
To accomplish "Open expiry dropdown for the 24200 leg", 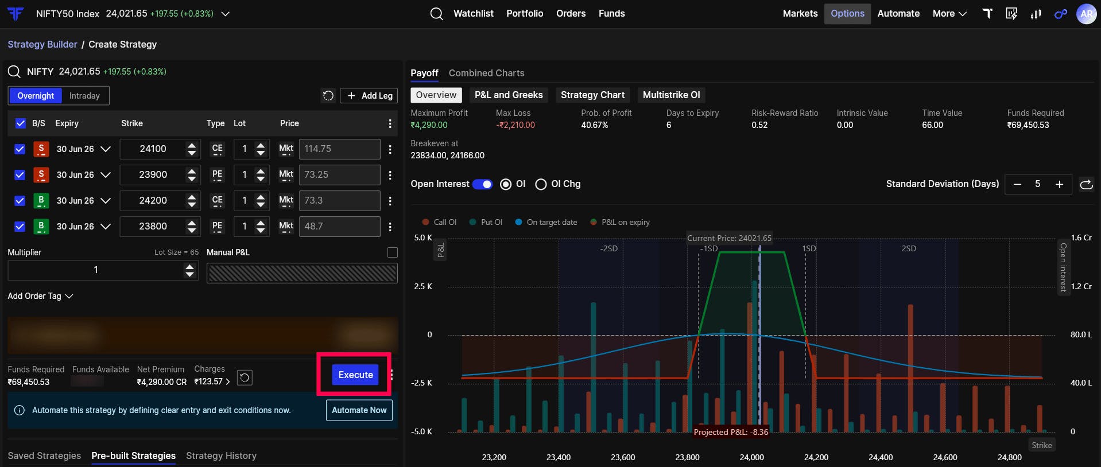I will tap(106, 201).
